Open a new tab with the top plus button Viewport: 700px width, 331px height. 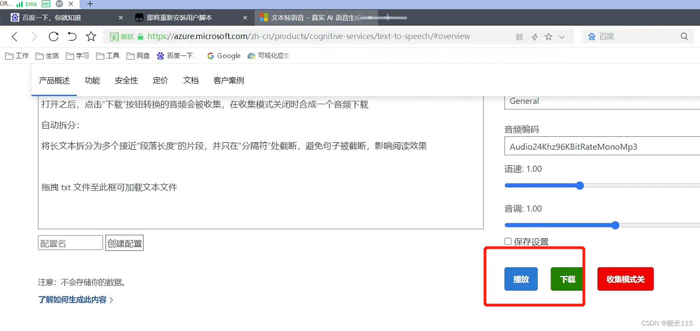click(x=90, y=4)
